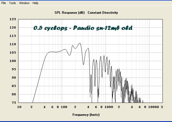The height and width of the screenshot is (122, 172).
Task: Click the 'SPL Response (dB)' chart title
Action: coord(69,13)
